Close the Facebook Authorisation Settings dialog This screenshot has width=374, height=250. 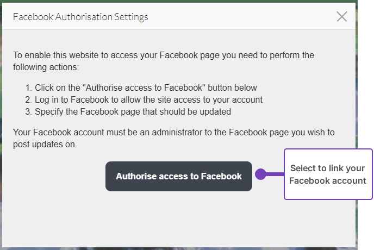(341, 16)
